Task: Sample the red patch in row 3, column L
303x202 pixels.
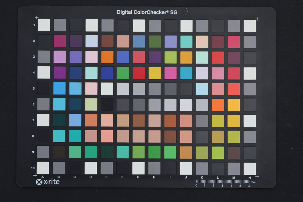Action: point(218,57)
